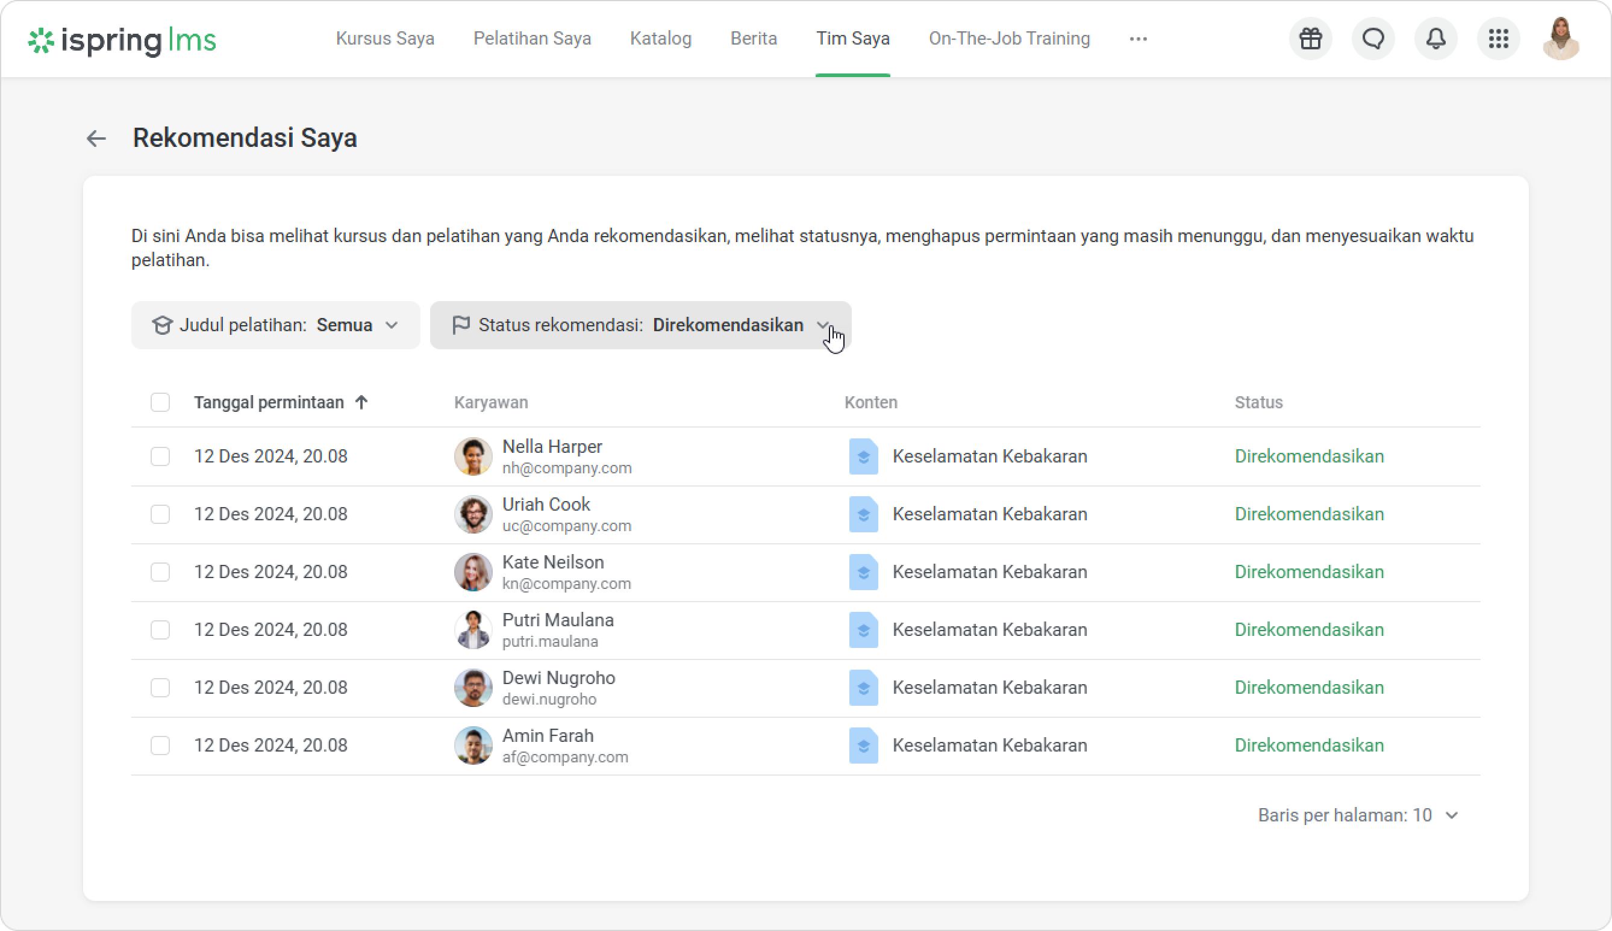
Task: Click the iSpring LMS logo
Action: coord(122,40)
